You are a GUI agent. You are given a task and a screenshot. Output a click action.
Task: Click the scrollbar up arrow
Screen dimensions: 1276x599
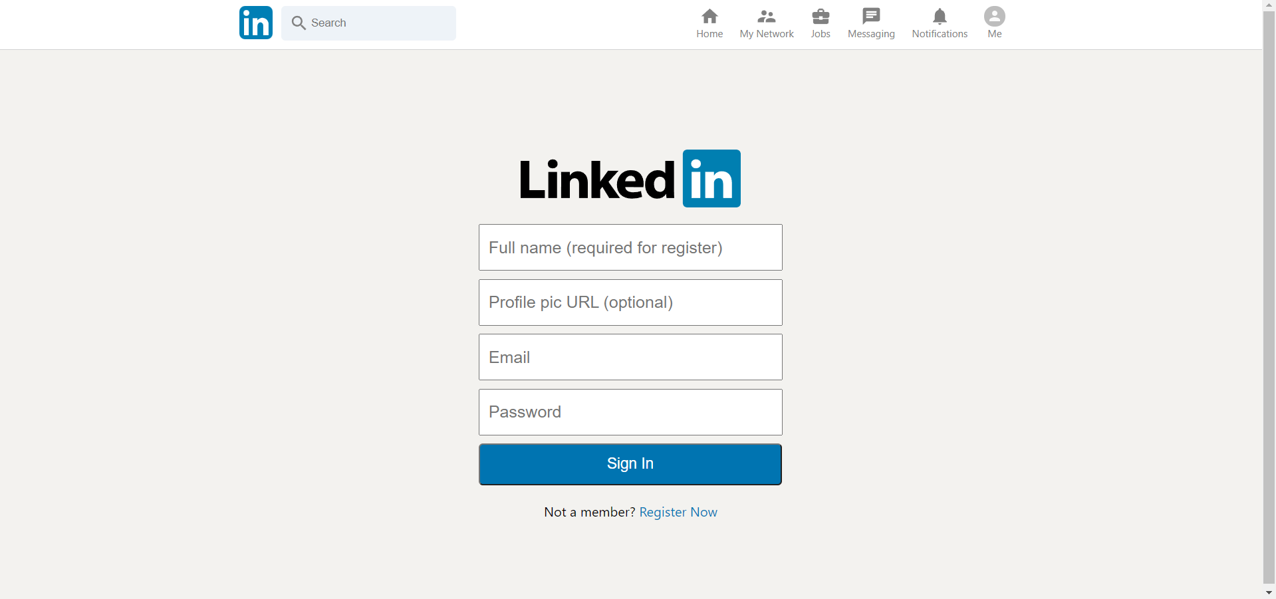tap(1269, 5)
